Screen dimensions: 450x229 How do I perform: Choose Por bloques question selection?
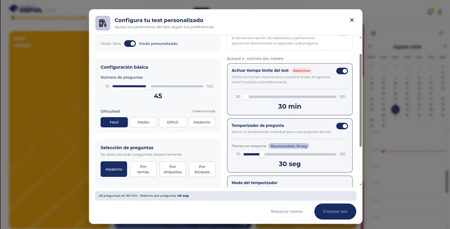tap(202, 169)
